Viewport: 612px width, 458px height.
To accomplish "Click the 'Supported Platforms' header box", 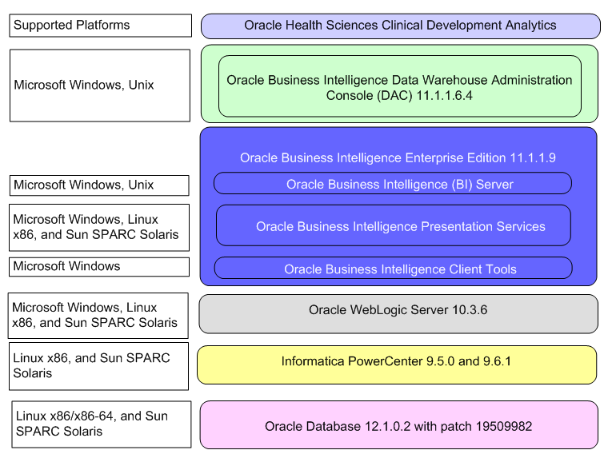I will click(x=100, y=26).
